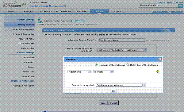
Task: Click OK in the Condition dialog
Action: 113,91
